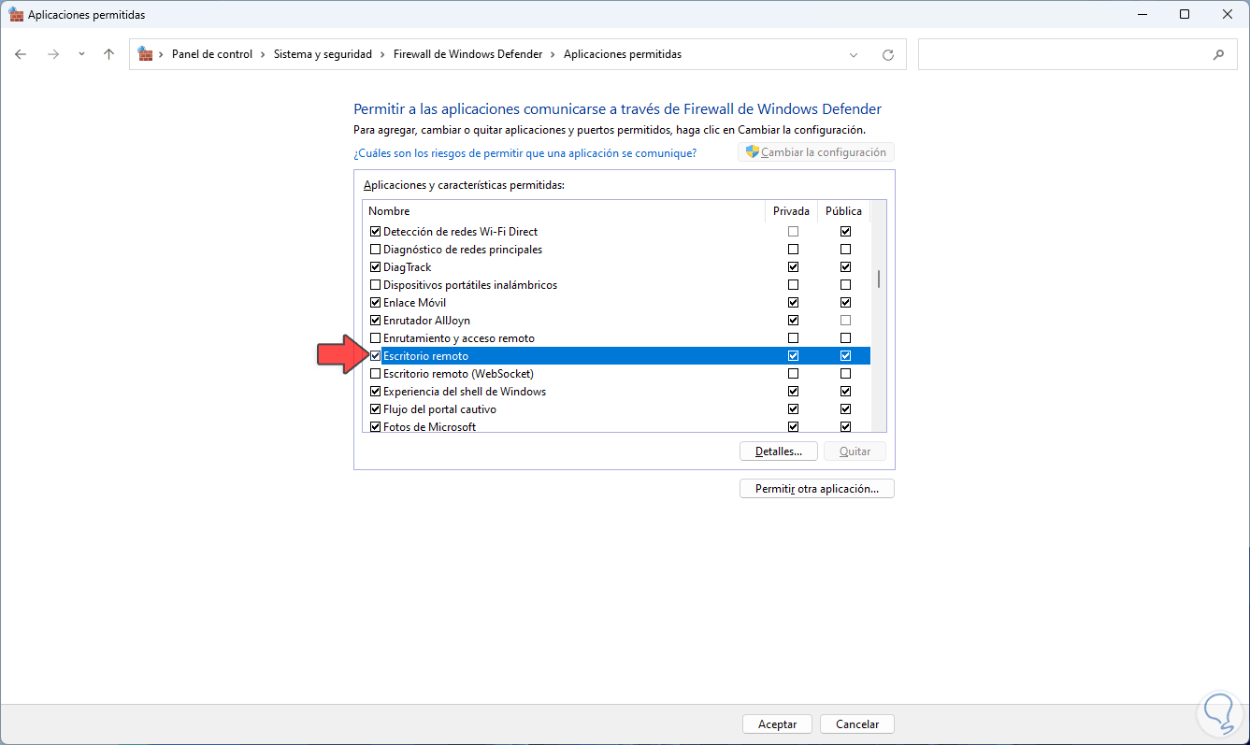Click the Quitar button
Viewport: 1250px width, 745px height.
click(855, 451)
